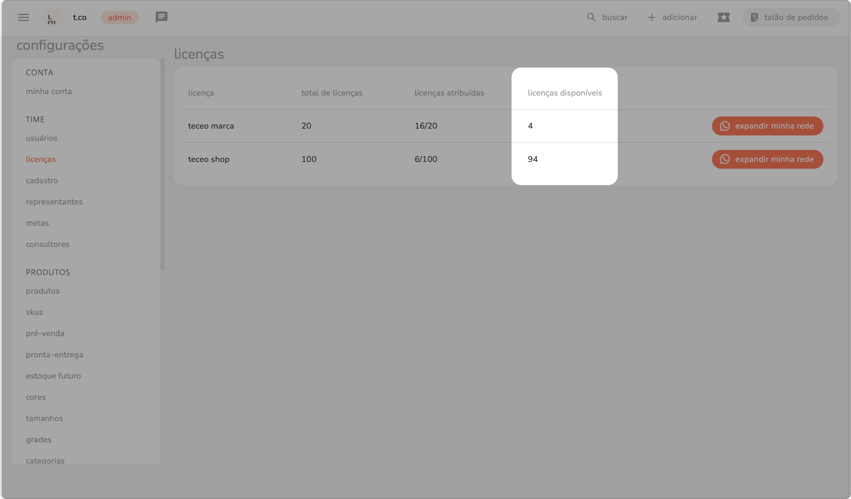Click the t.co logo avatar
This screenshot has height=499, width=851.
tap(52, 18)
